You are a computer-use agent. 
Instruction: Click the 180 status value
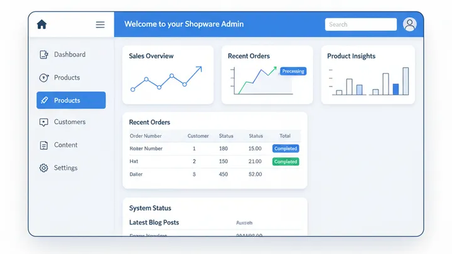[223, 149]
